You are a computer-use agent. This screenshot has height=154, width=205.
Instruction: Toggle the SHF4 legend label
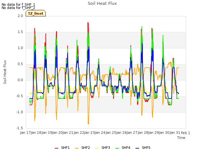tap(126, 148)
